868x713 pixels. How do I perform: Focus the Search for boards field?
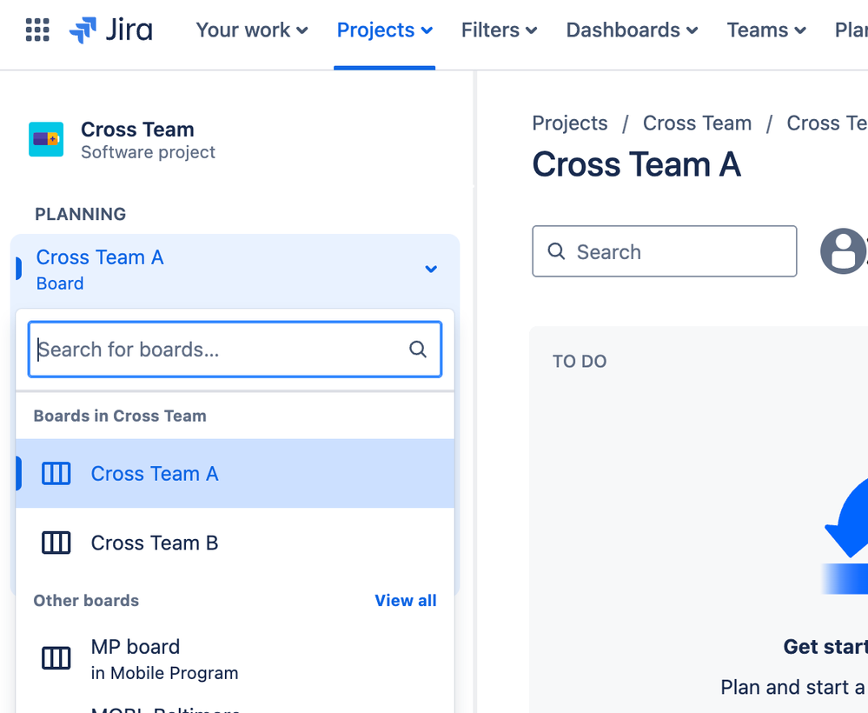pyautogui.click(x=235, y=350)
